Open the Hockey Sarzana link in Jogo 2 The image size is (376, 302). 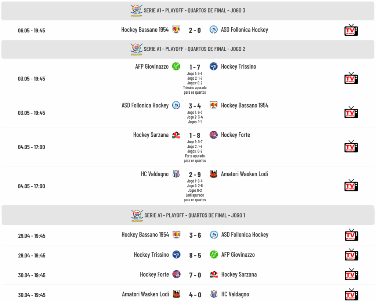(x=151, y=135)
